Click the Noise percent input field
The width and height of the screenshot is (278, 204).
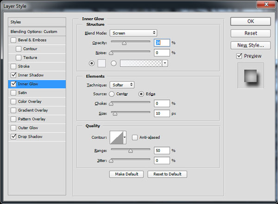162,53
